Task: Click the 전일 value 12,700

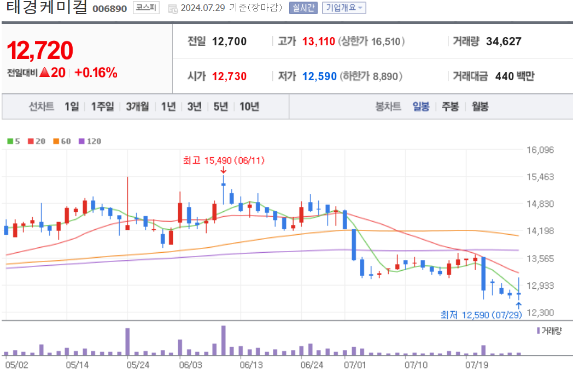Action: click(229, 41)
